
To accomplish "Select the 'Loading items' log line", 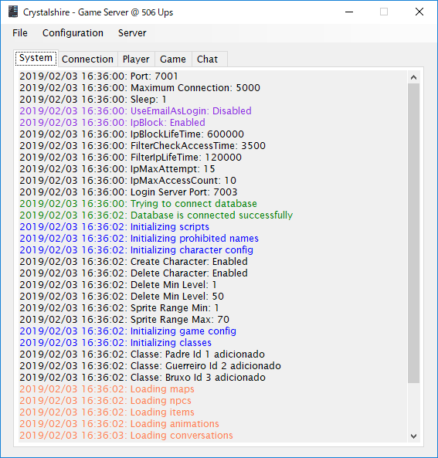I will point(107,412).
